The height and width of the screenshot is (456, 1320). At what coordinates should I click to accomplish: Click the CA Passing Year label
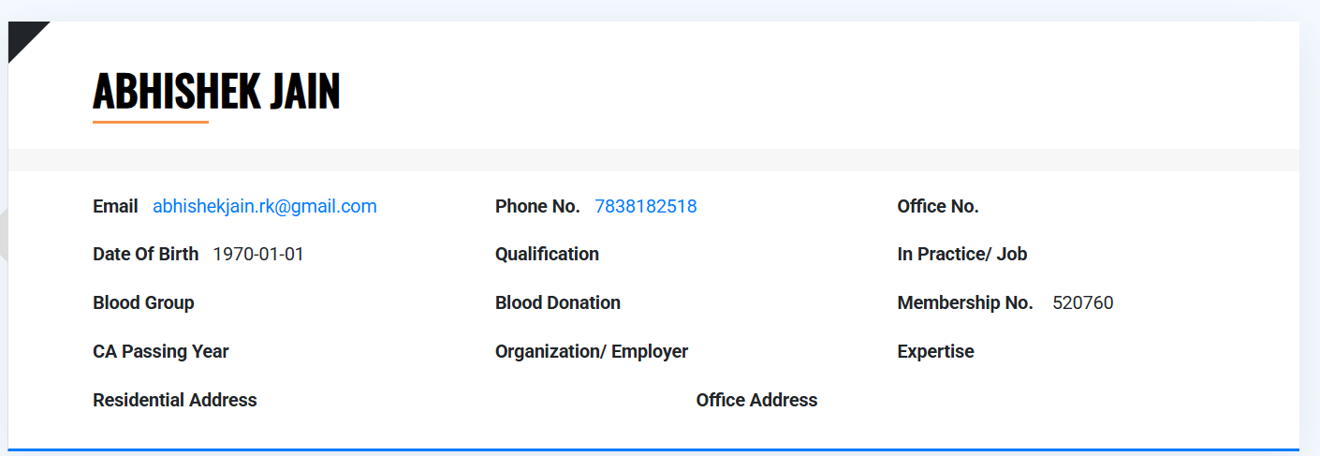(161, 351)
